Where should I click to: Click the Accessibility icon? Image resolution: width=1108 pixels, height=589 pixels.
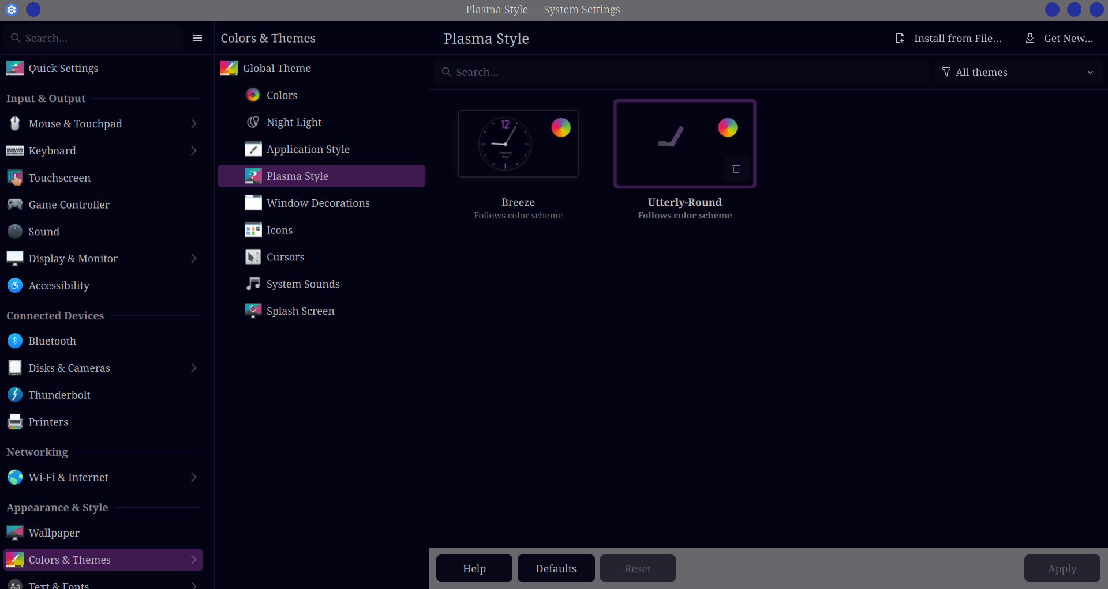click(15, 285)
